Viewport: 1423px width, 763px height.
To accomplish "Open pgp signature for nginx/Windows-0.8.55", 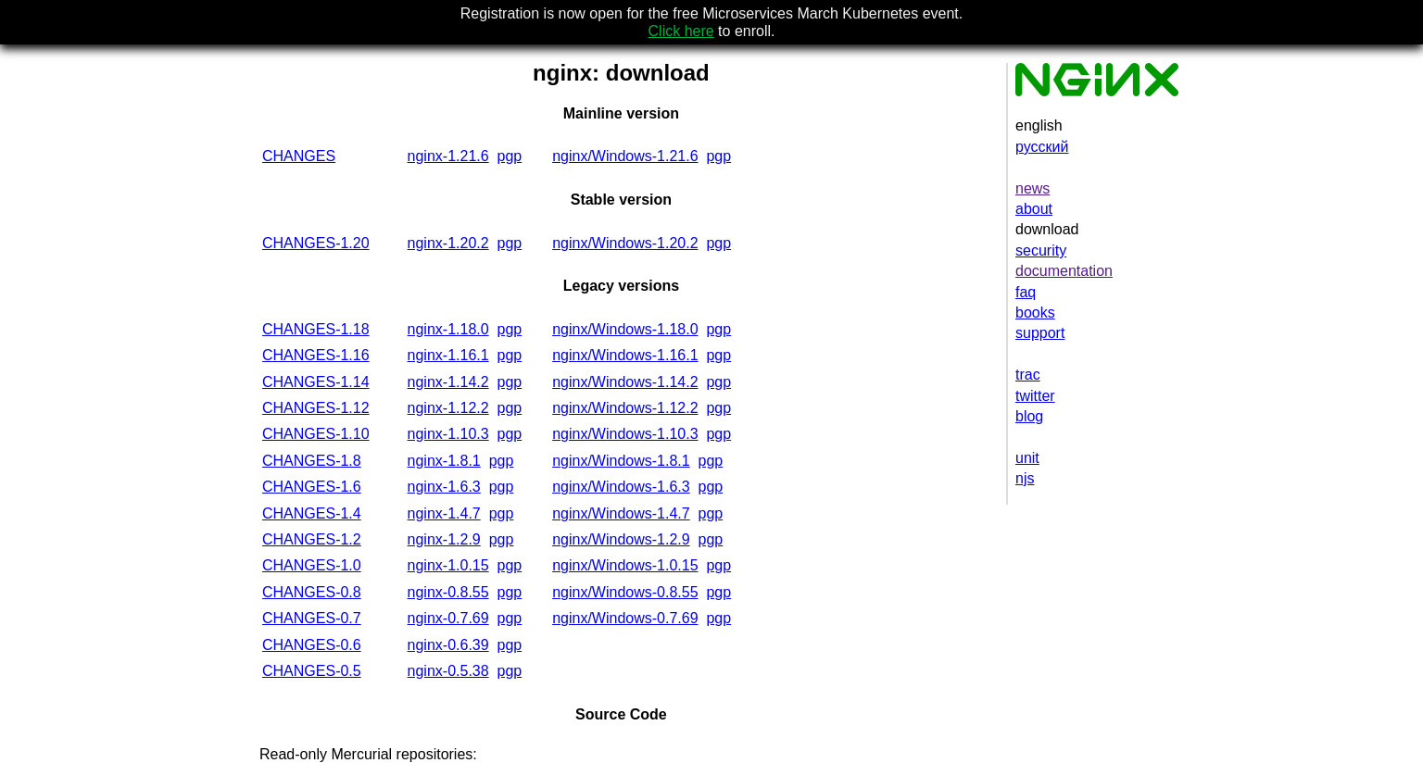I will [719, 593].
